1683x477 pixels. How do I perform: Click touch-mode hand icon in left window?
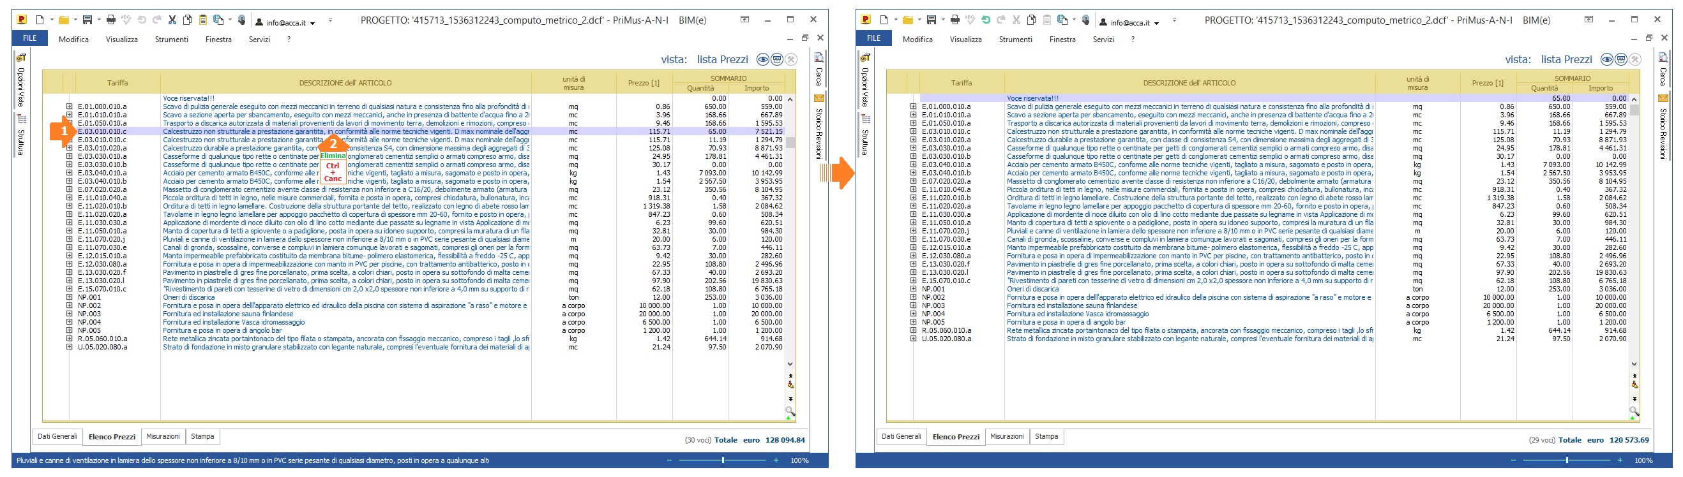point(242,20)
